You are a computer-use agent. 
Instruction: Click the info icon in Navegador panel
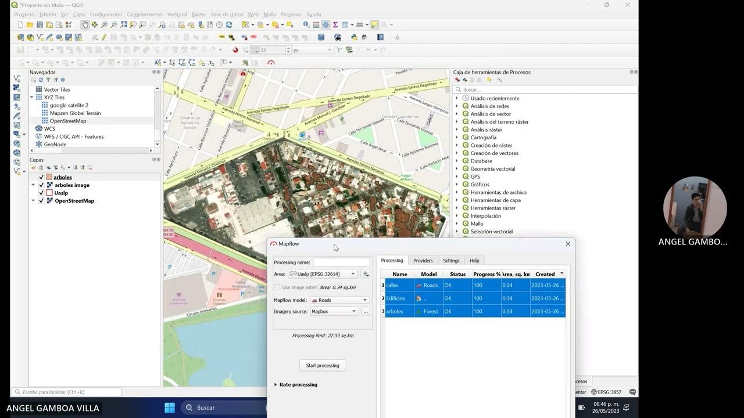tap(63, 80)
